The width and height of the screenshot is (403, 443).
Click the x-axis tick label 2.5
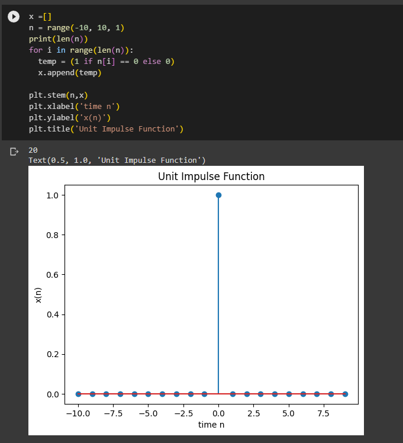click(253, 413)
